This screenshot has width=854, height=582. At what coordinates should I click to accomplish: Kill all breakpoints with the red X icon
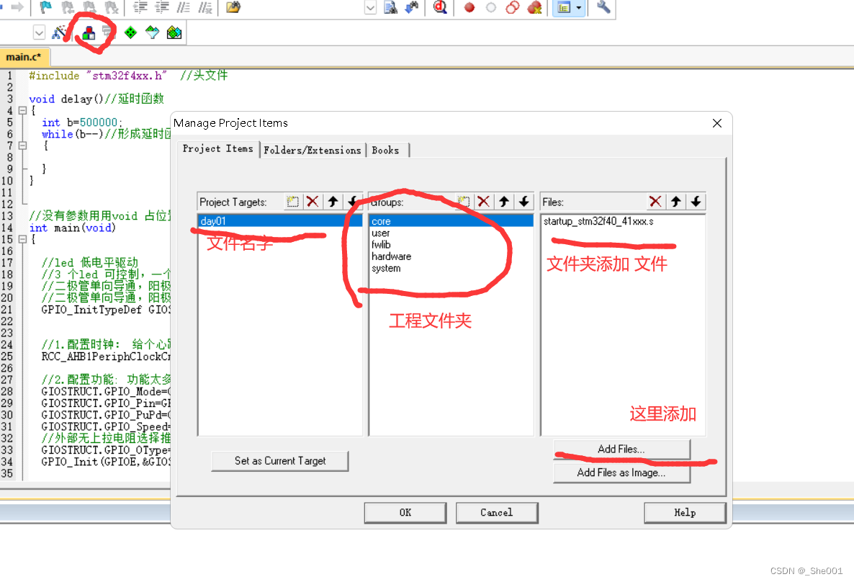[x=534, y=8]
